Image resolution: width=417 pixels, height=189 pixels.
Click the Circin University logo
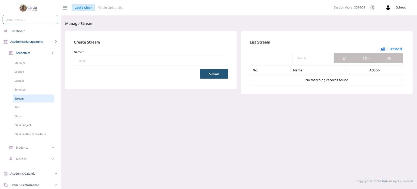point(28,8)
